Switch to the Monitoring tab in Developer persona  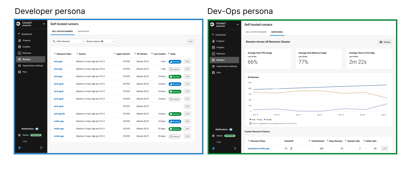83,31
